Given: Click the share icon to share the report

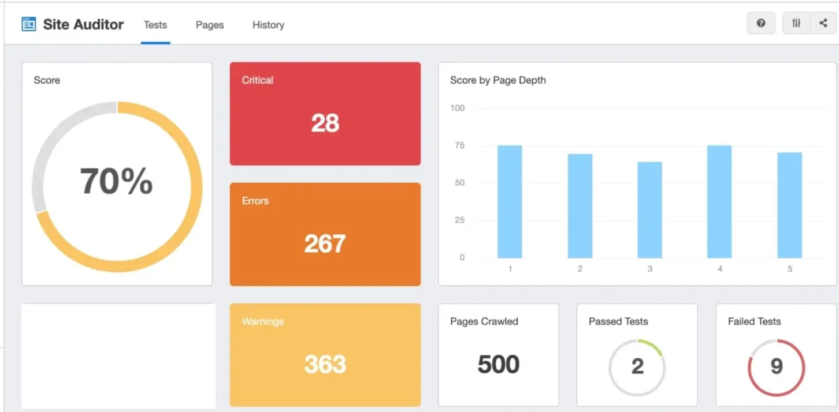Looking at the screenshot, I should (823, 23).
